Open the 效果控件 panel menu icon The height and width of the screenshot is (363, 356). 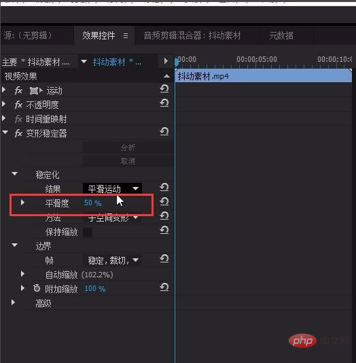(126, 36)
